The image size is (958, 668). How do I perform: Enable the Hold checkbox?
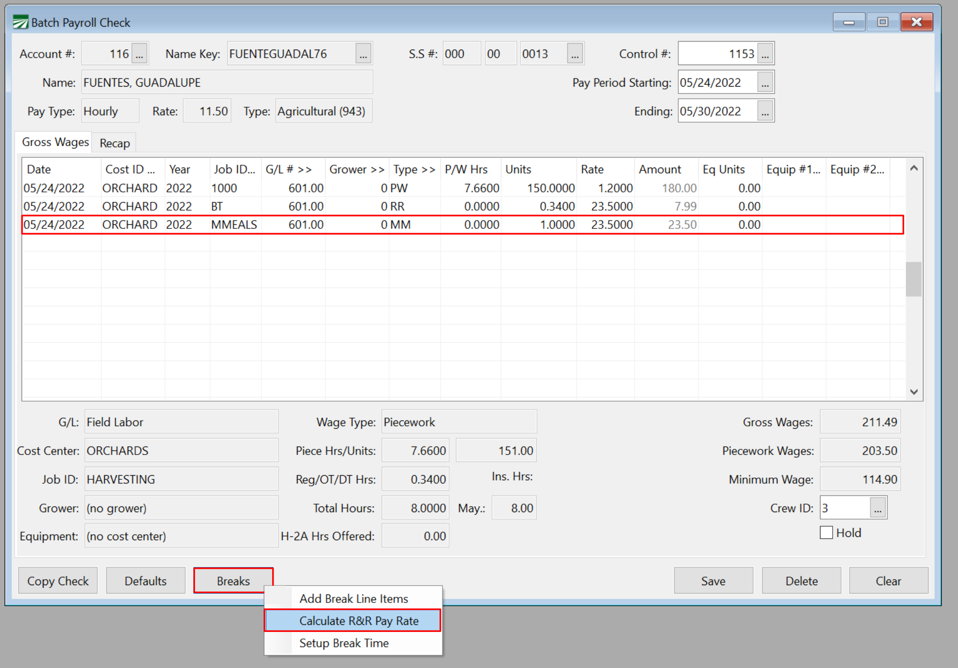(827, 533)
